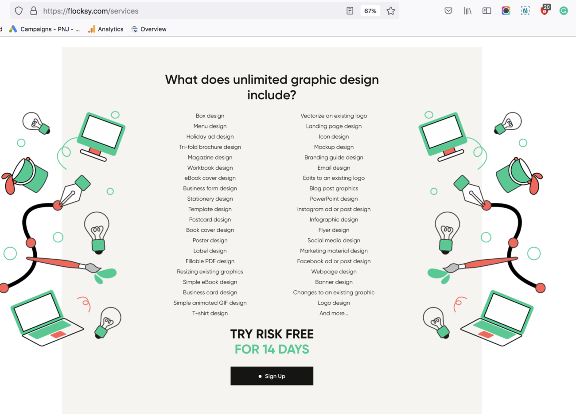Open the Overview bookmark

click(149, 29)
